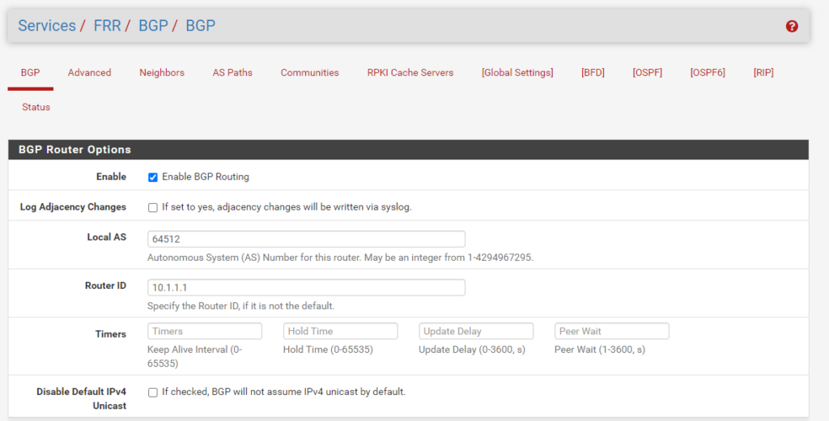Click the Services breadcrumb link
The image size is (829, 421).
coord(47,26)
